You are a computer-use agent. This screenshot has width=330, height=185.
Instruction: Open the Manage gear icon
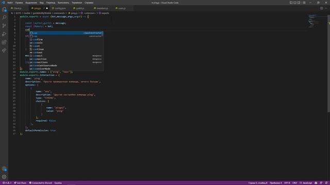(4, 177)
